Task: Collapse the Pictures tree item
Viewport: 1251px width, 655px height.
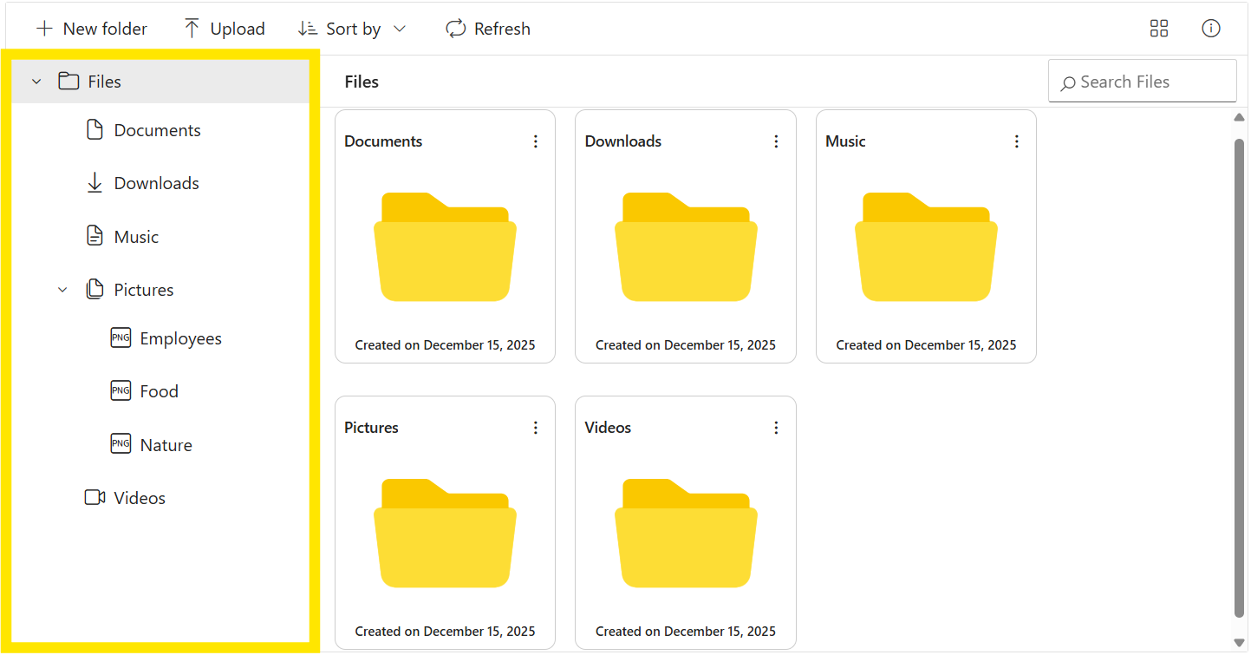Action: click(62, 289)
